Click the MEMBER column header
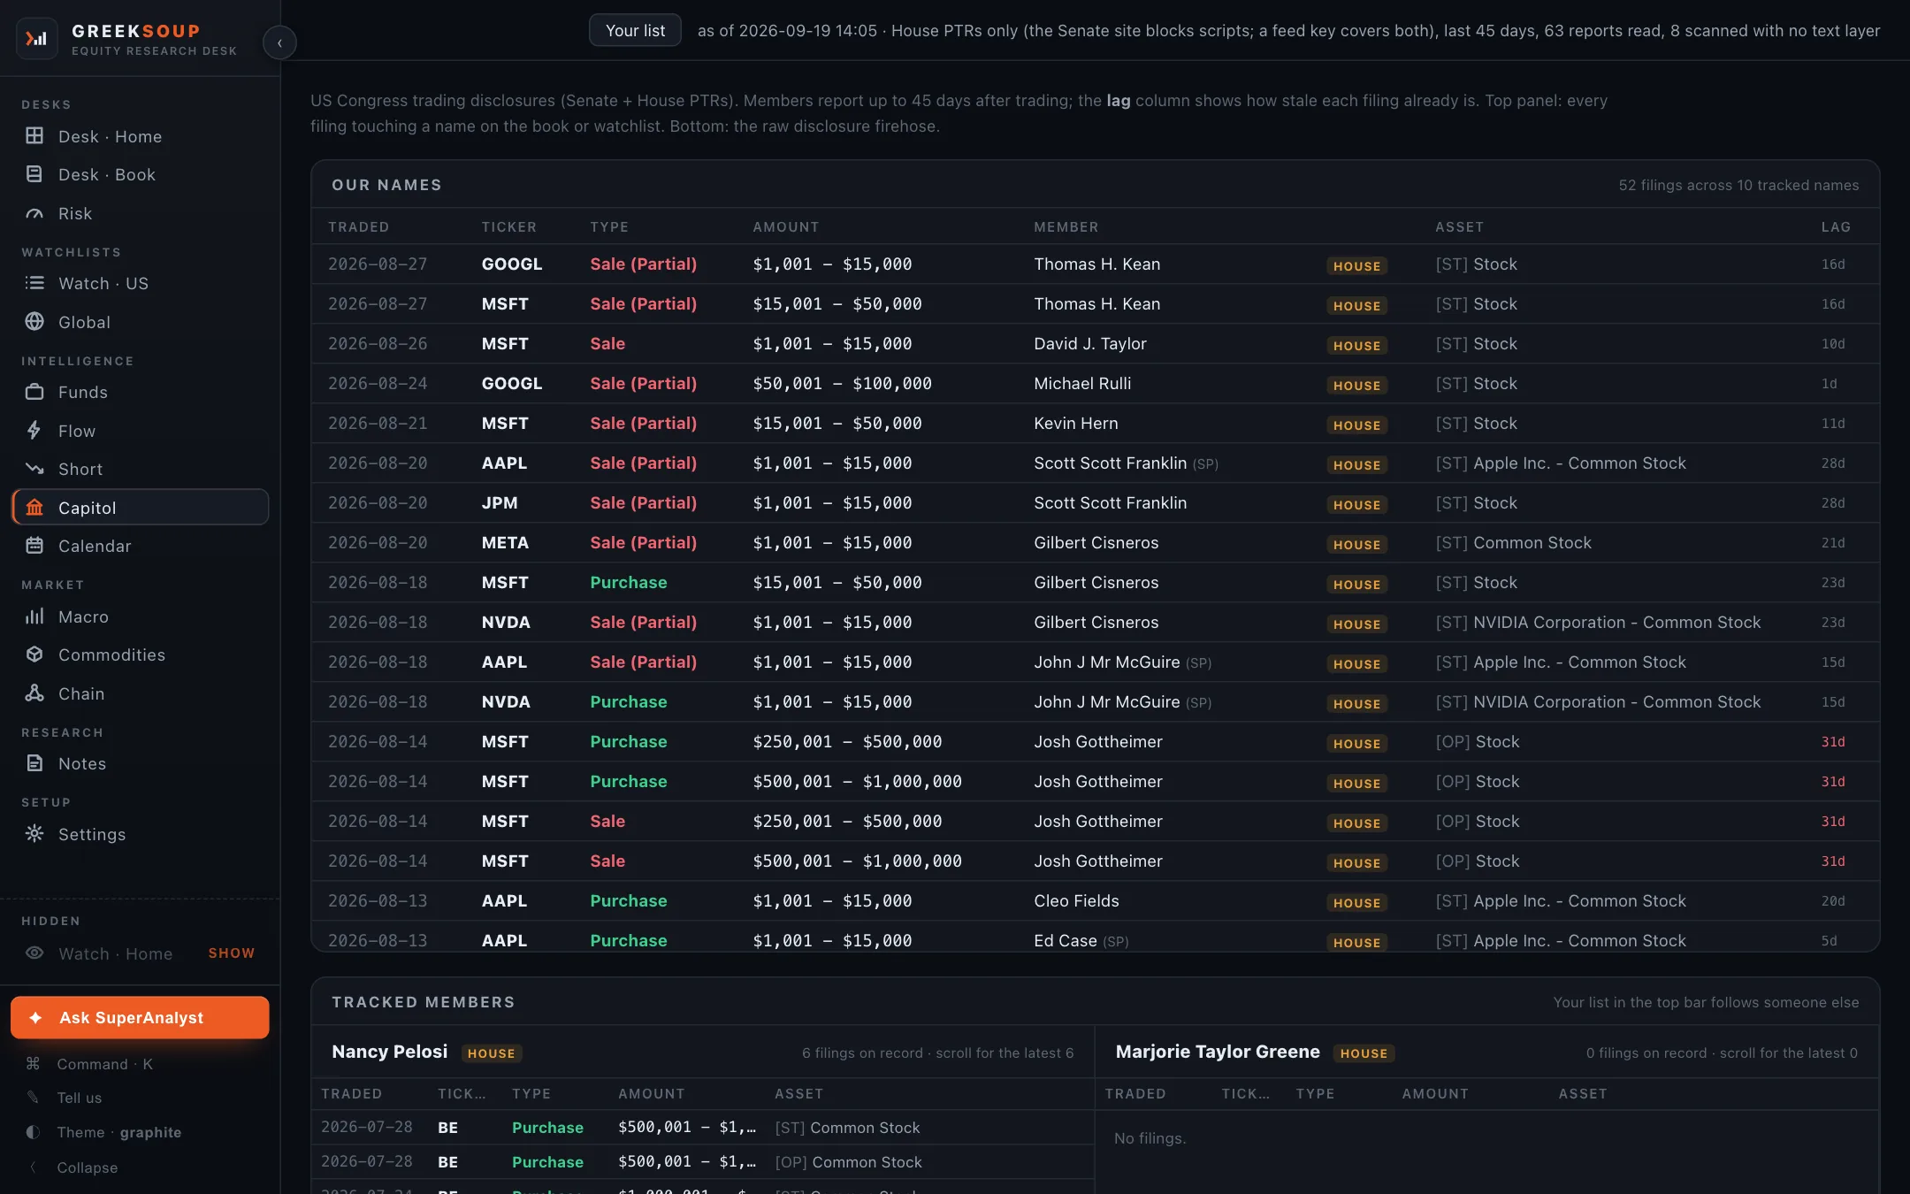The image size is (1910, 1194). [x=1066, y=227]
